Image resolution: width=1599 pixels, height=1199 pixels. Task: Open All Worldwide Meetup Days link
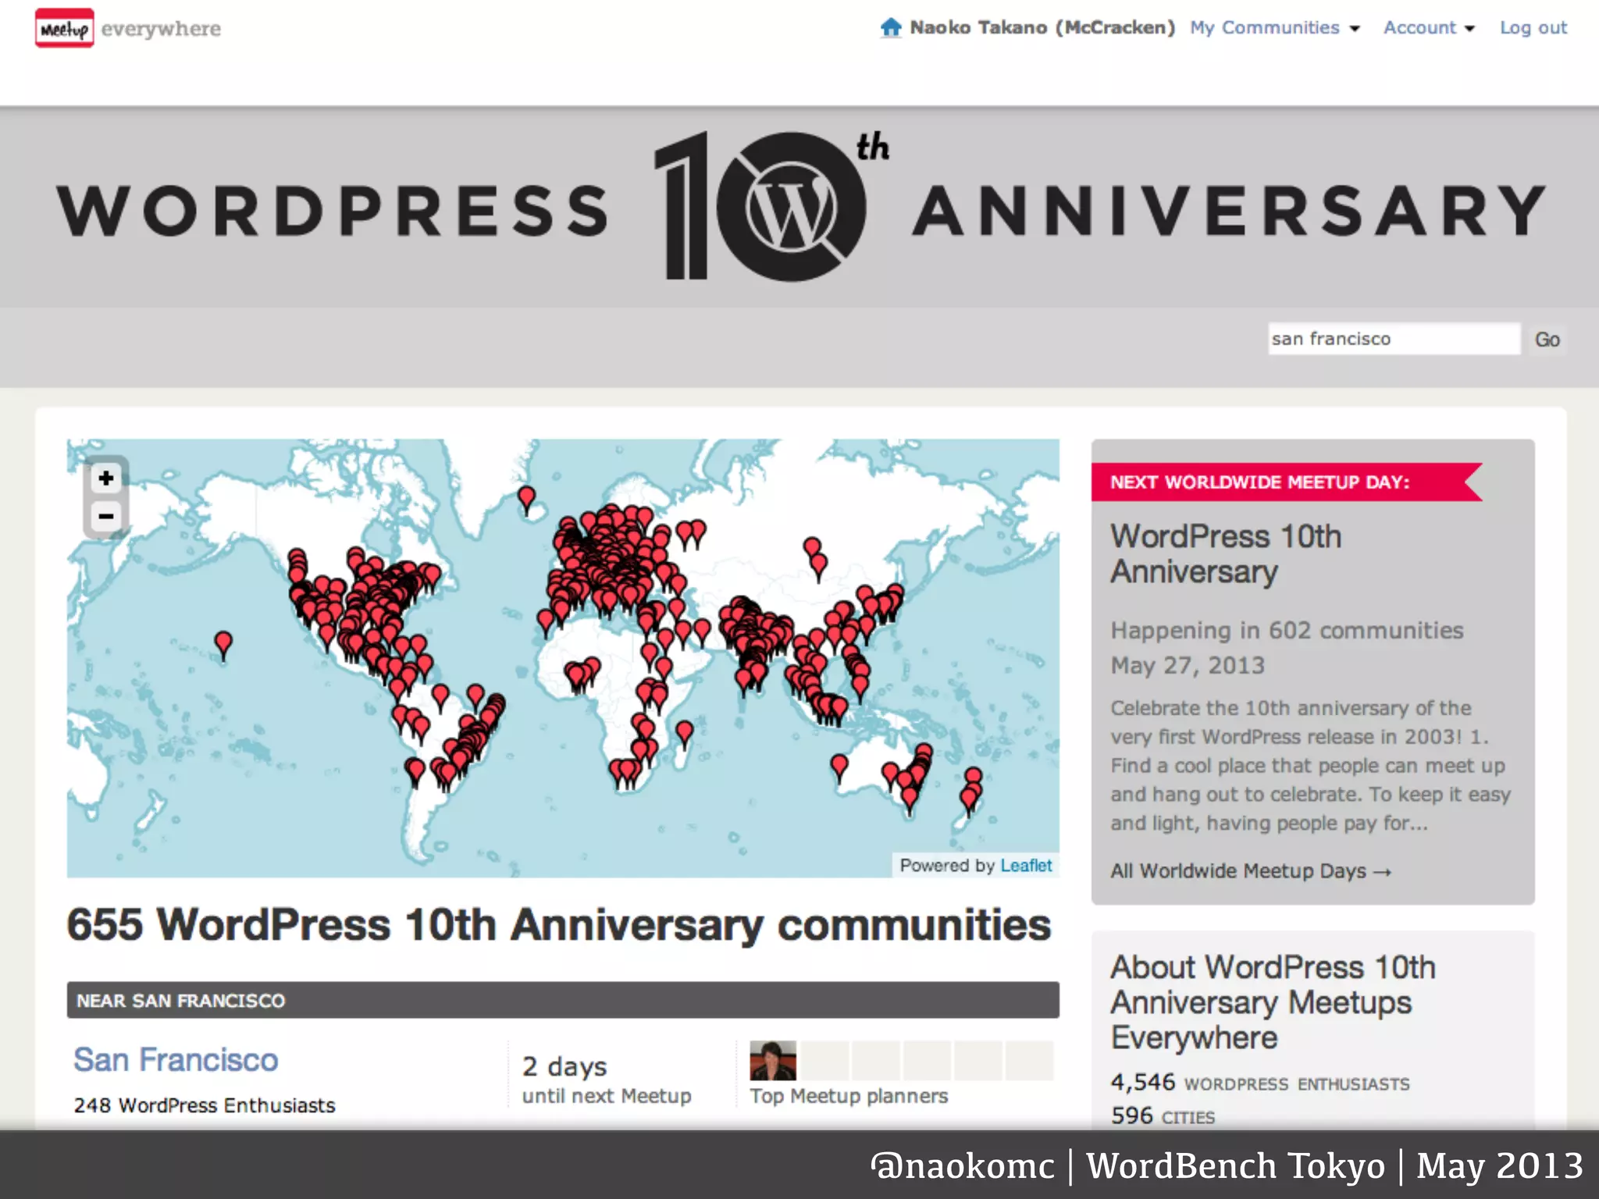point(1250,870)
